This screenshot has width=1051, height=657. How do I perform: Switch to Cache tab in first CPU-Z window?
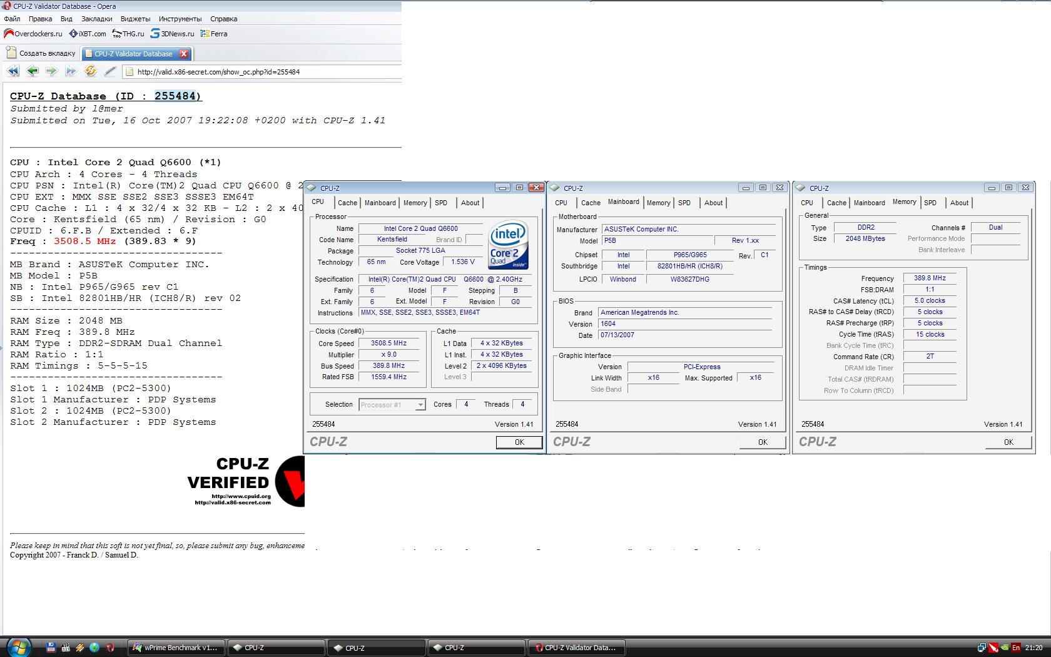pos(347,203)
